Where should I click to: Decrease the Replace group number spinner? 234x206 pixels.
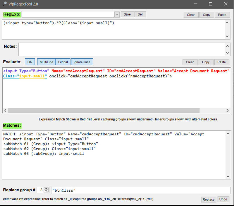46,191
